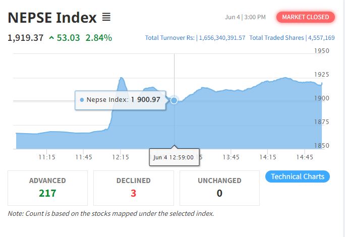This screenshot has width=345, height=237.
Task: Click the Total Turnover Rs value
Action: click(x=222, y=38)
